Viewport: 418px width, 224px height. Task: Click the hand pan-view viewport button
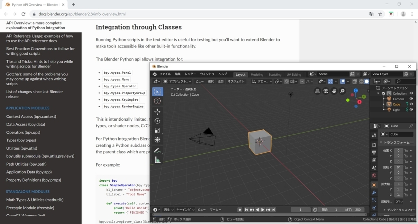point(334,91)
